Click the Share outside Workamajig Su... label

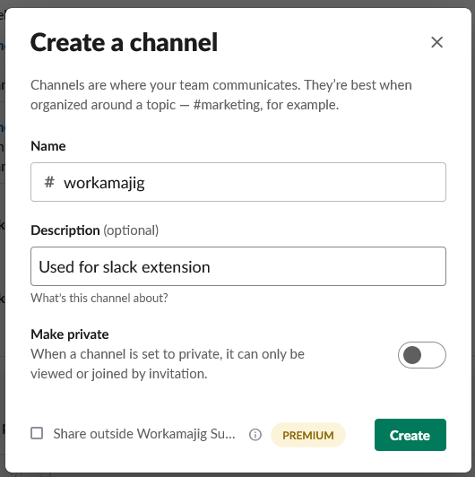tap(144, 434)
